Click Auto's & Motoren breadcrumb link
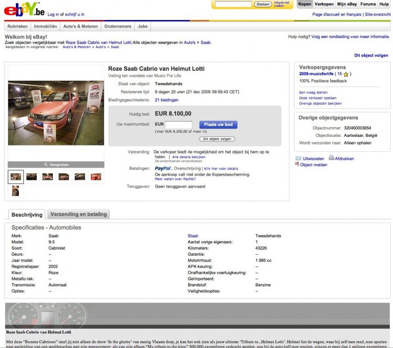Screen dimensions: 393x348 pyautogui.click(x=76, y=47)
